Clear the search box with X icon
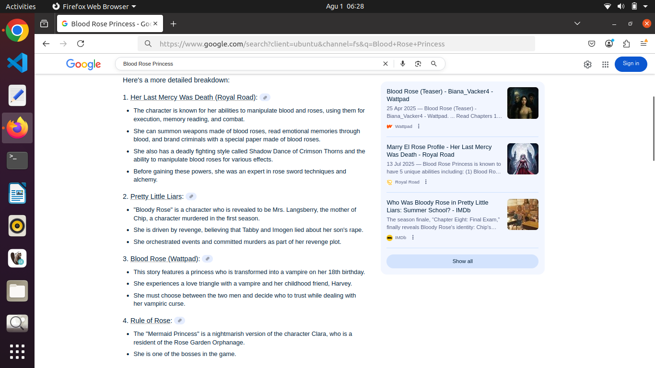The image size is (655, 368). [x=385, y=64]
